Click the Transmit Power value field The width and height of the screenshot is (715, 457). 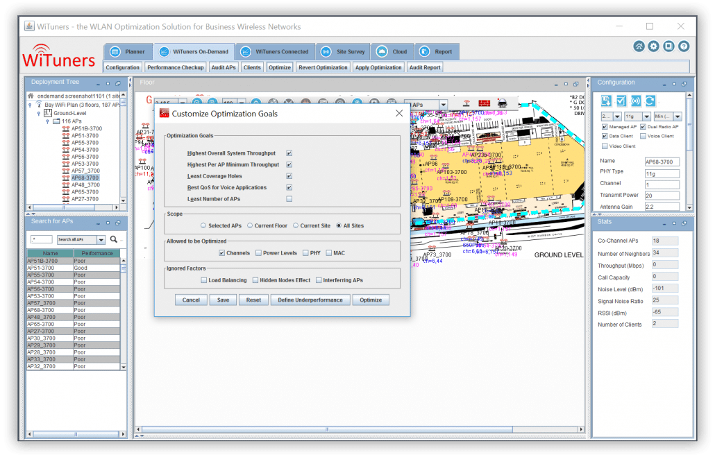(x=662, y=196)
